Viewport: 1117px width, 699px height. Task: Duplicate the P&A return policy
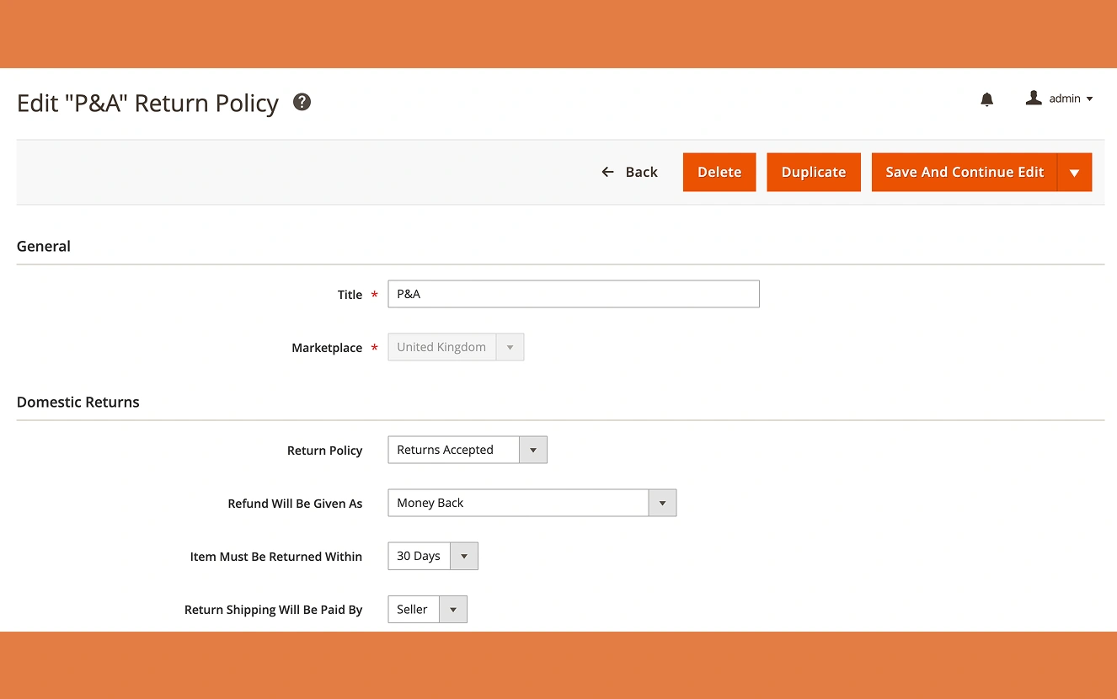(814, 172)
